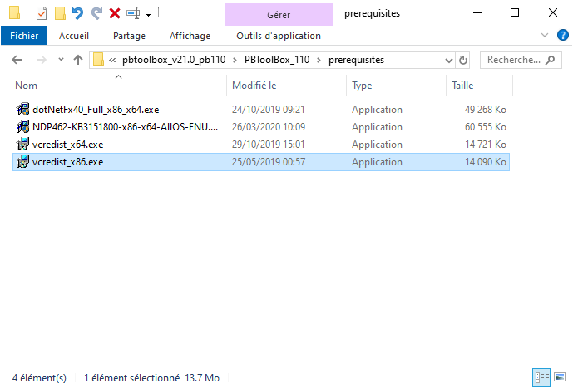573x388 pixels.
Task: Switch to the Affichage tab
Action: click(190, 36)
